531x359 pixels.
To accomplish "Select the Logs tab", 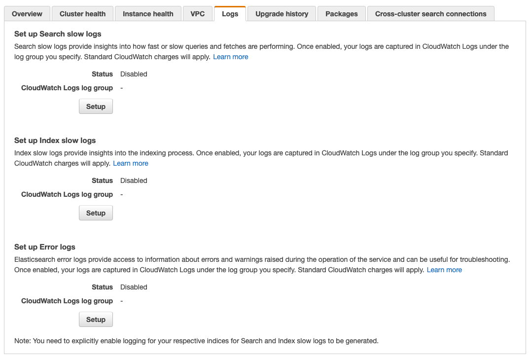I will (230, 14).
